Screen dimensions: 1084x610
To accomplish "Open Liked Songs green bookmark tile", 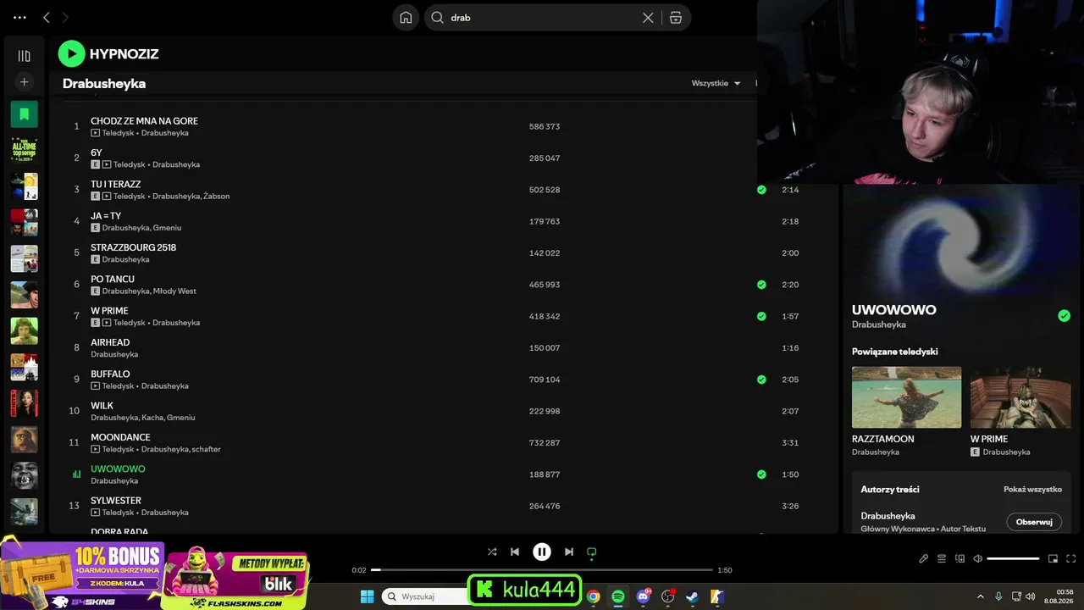I will tap(24, 114).
